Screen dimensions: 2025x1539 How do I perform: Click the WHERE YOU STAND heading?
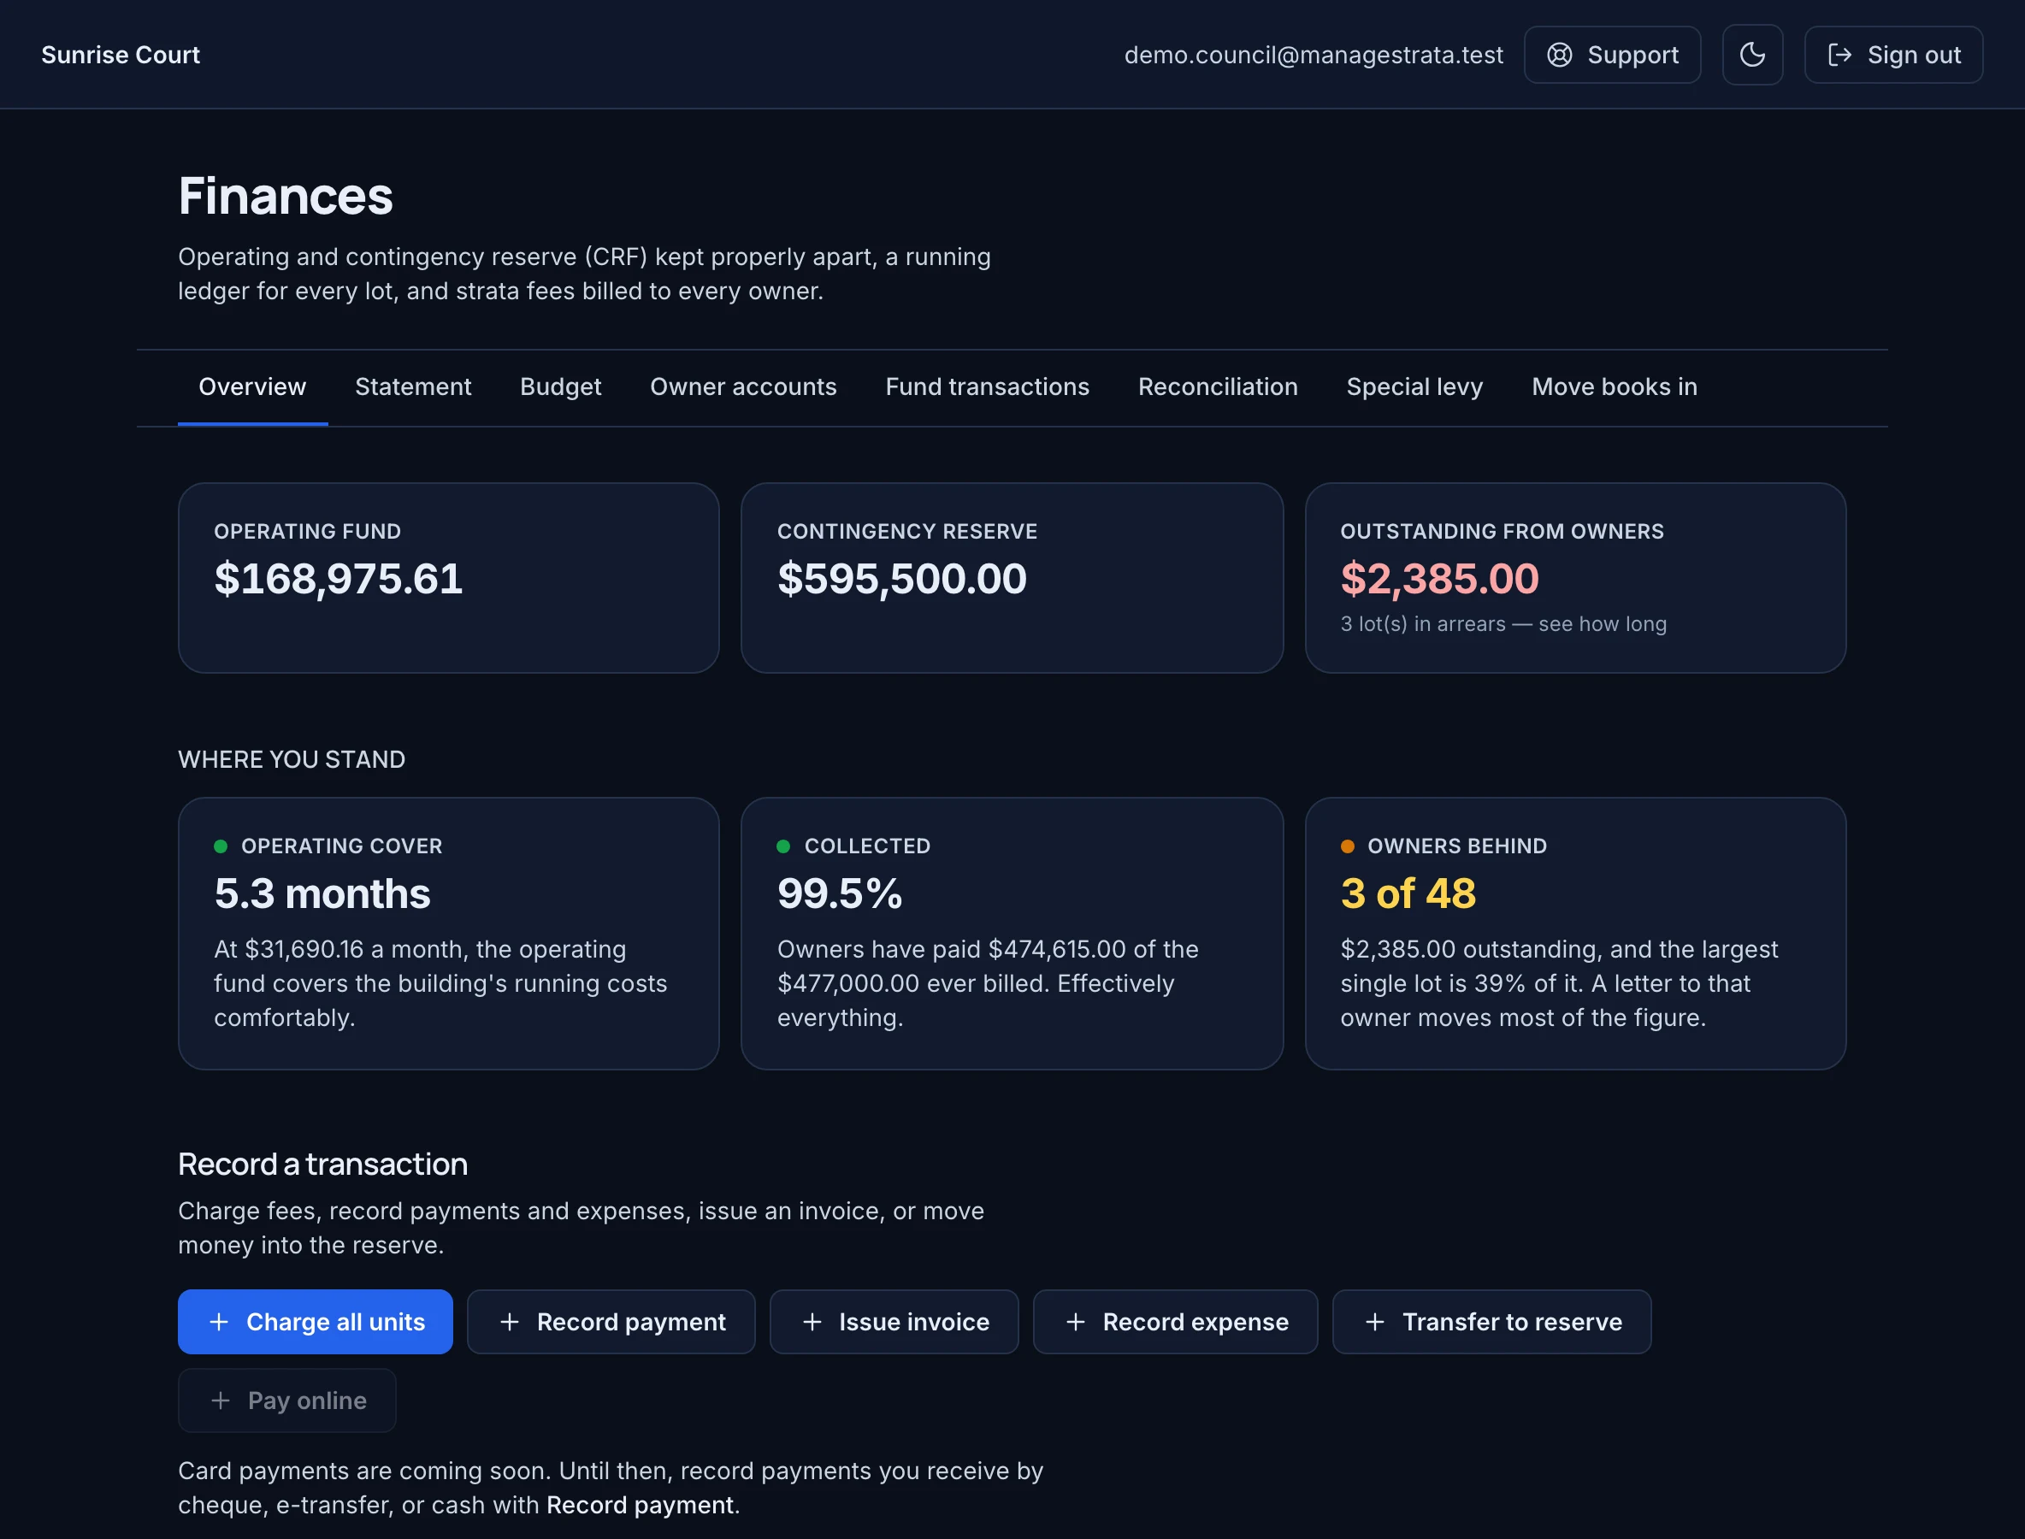(292, 759)
